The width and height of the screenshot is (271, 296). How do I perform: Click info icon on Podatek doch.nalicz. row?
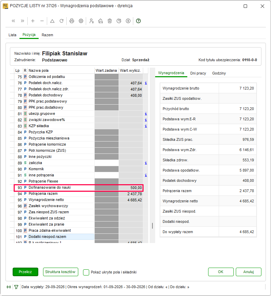pyautogui.click(x=146, y=83)
